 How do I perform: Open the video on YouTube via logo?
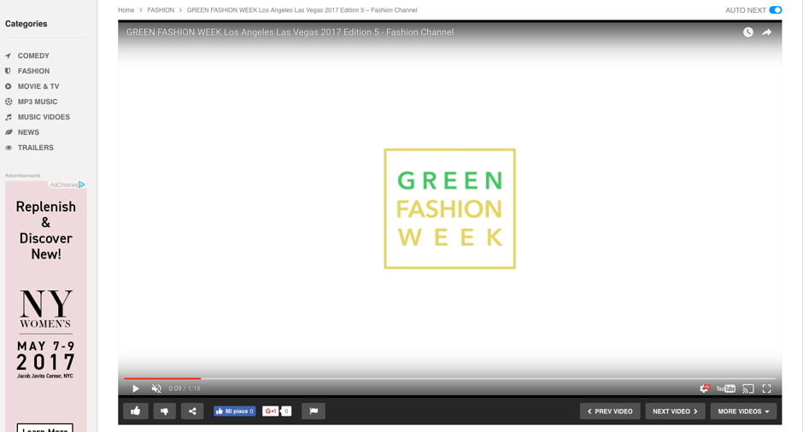point(725,388)
